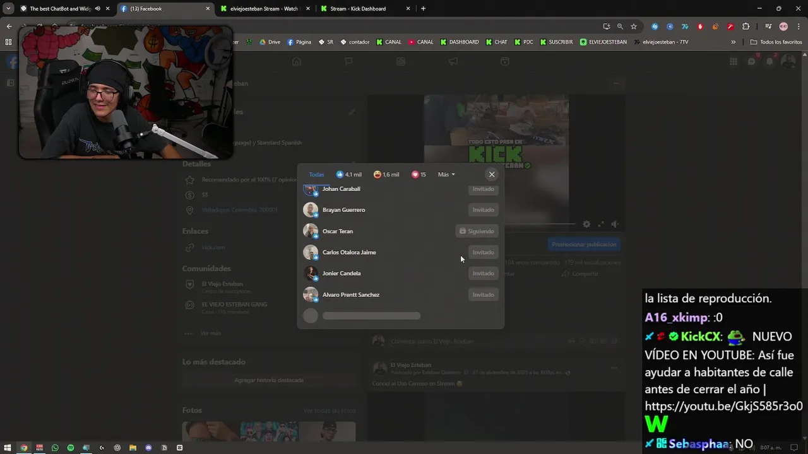Open Alvaro Prentt Sanchez's profile name
808x454 pixels.
(351, 294)
